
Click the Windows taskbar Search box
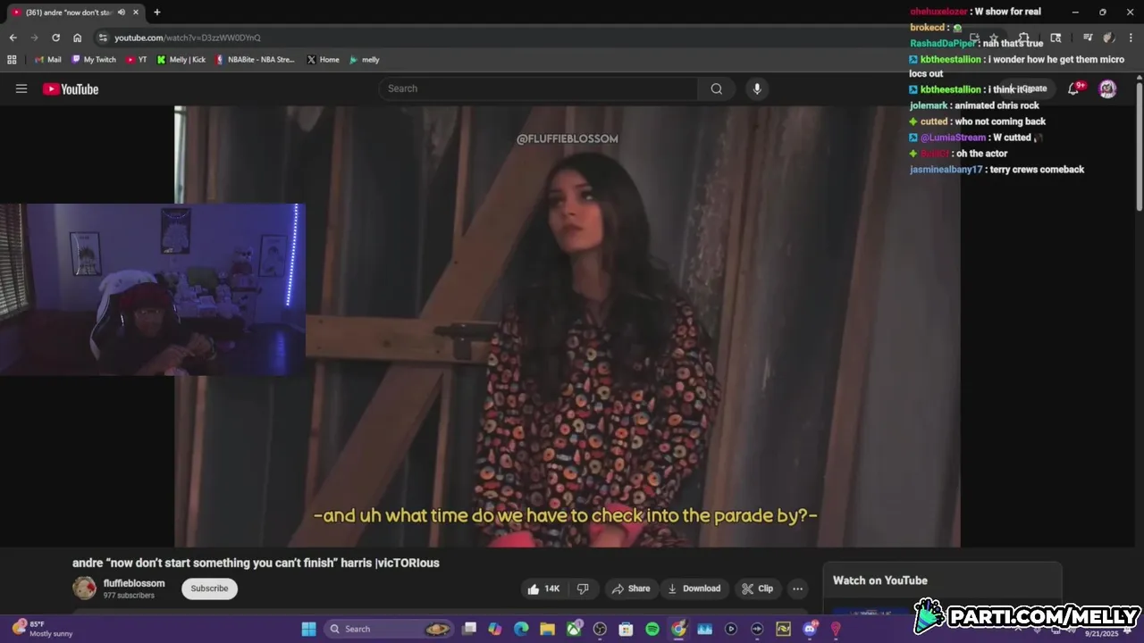tap(389, 629)
